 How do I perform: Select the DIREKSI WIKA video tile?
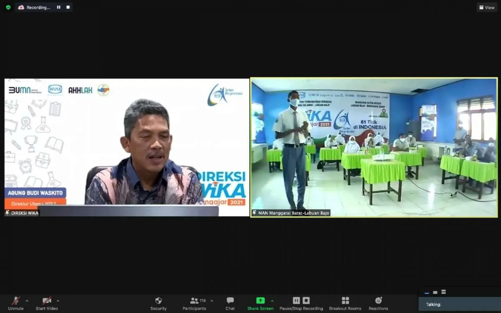[x=127, y=147]
